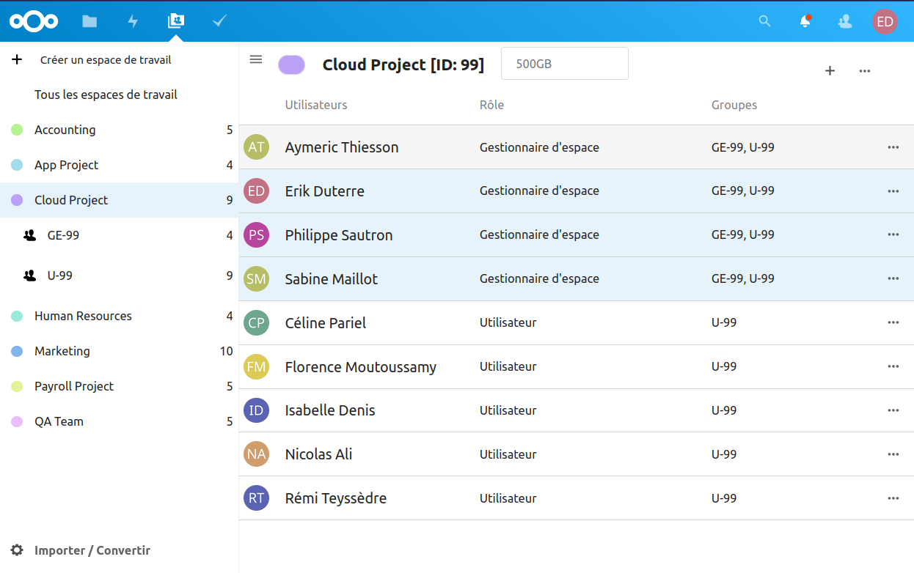The image size is (914, 573).
Task: Open actions menu for Nicolas Ali
Action: tap(893, 454)
